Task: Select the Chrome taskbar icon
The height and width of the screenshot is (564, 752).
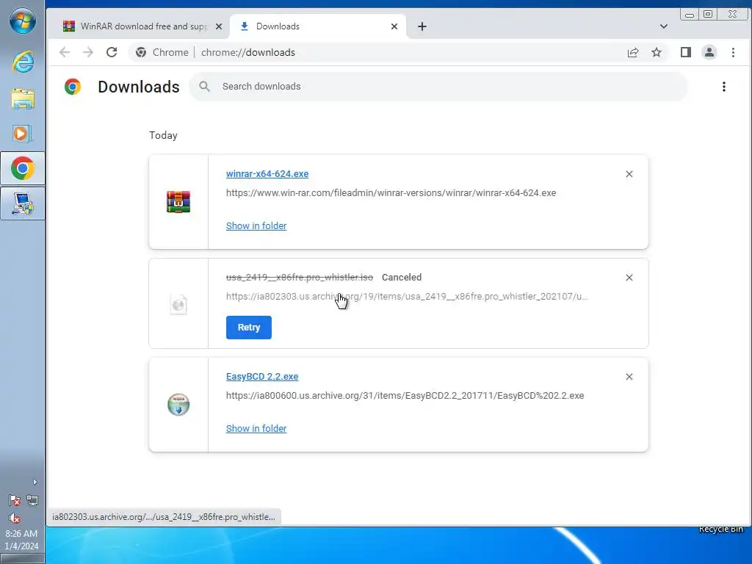Action: (23, 168)
